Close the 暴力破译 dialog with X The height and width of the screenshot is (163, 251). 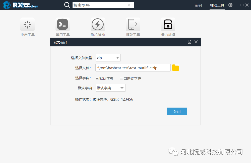coord(196,42)
